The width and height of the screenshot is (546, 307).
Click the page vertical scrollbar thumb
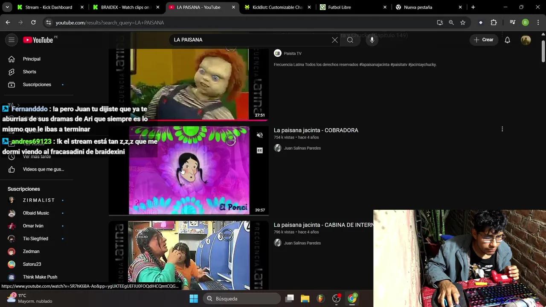point(543,52)
